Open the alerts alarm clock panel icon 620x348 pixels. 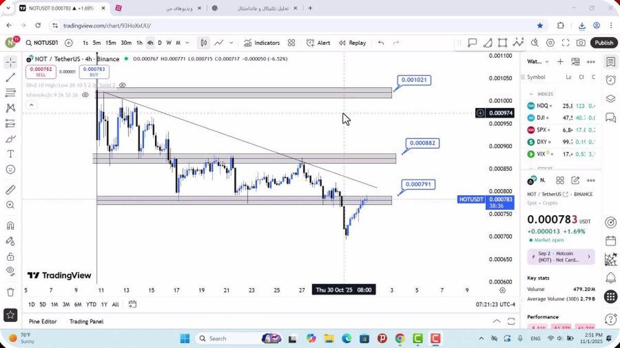click(x=611, y=80)
